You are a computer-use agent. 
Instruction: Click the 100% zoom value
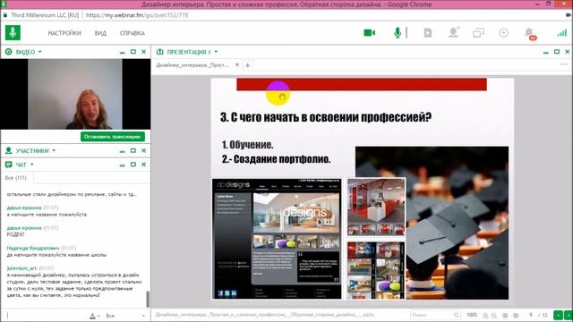pyautogui.click(x=472, y=315)
